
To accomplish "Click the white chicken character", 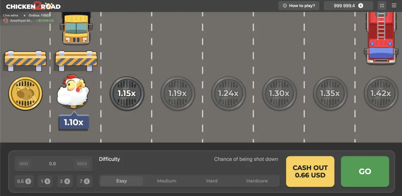I will (x=73, y=91).
